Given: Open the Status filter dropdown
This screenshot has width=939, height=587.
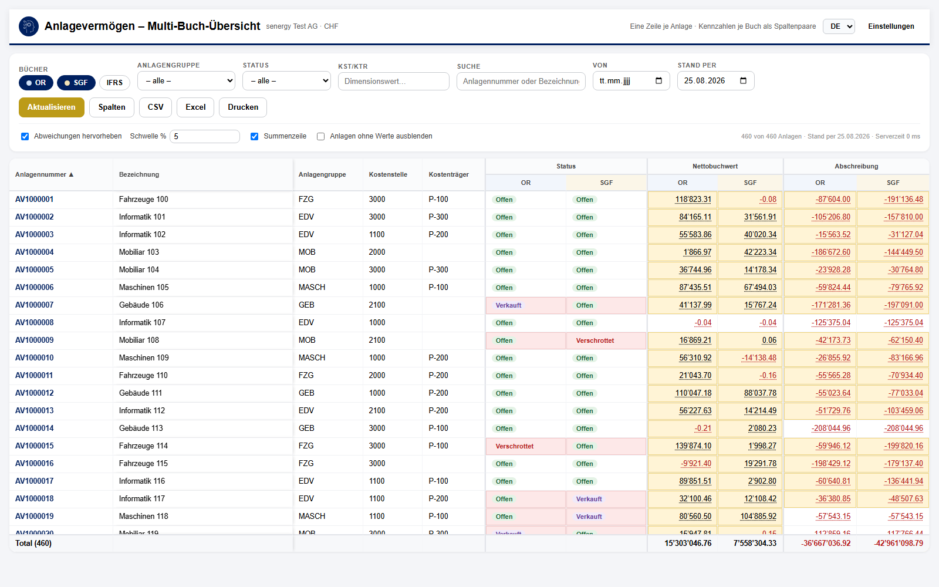Looking at the screenshot, I should click(x=287, y=81).
